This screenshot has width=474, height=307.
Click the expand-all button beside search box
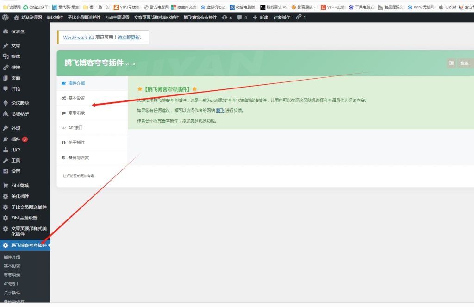click(451, 63)
